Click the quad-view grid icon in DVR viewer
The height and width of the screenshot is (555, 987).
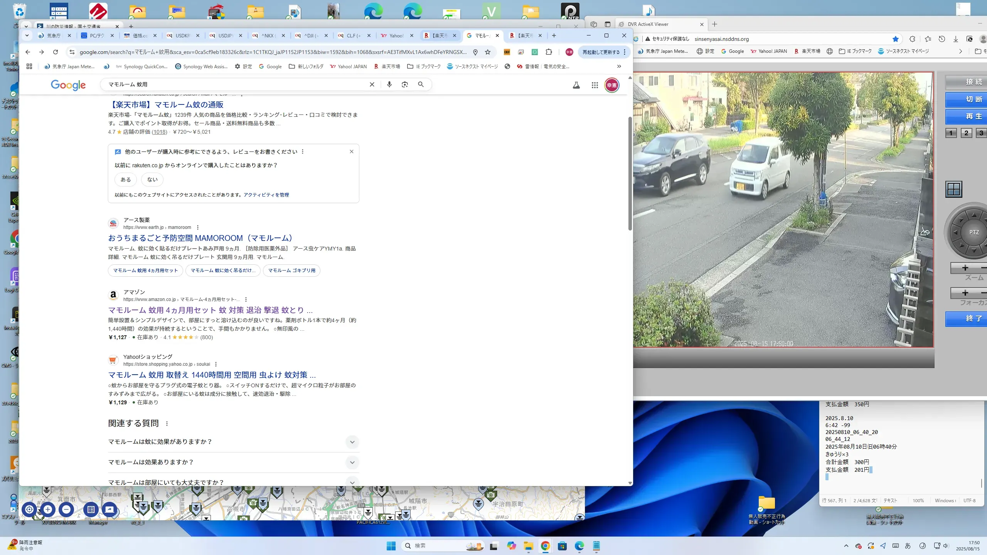(954, 189)
